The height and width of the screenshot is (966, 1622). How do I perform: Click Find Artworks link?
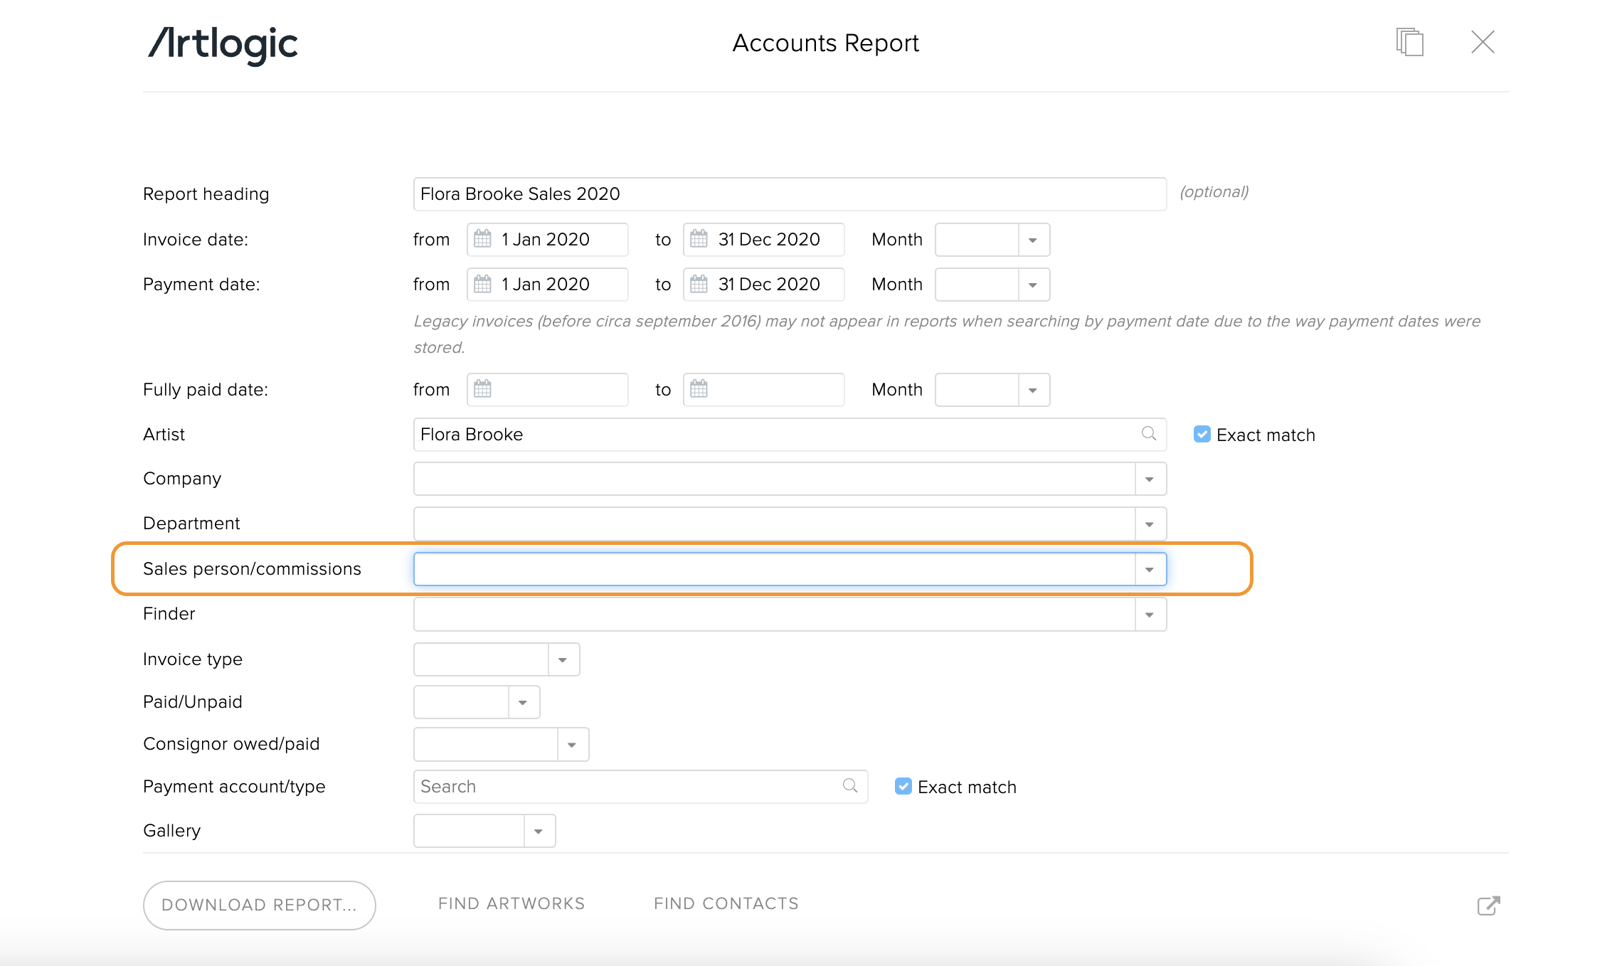(x=511, y=903)
